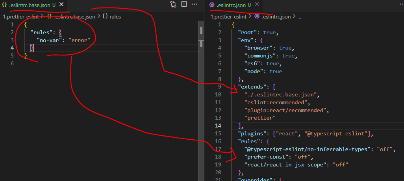Select the rules breadcrumb in the left editor

115,17
